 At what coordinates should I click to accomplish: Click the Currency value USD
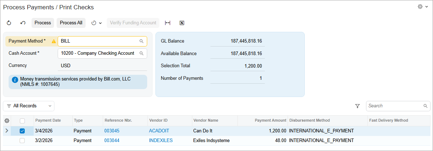(66, 65)
